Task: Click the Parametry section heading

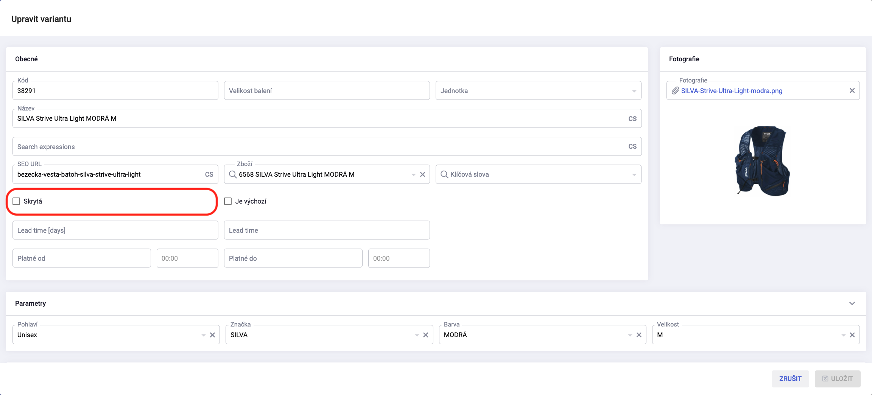Action: (x=30, y=303)
